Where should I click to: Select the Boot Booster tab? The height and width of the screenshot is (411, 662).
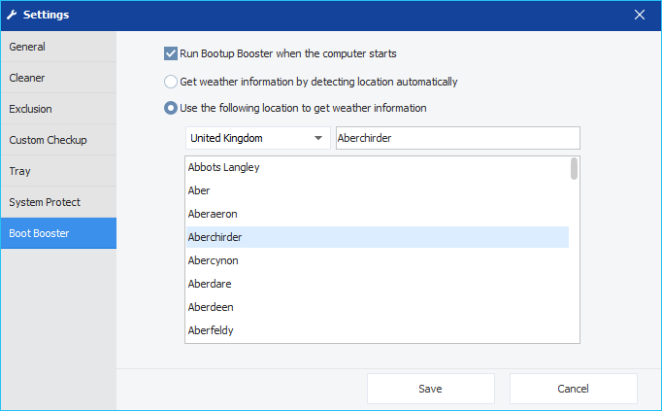point(58,233)
